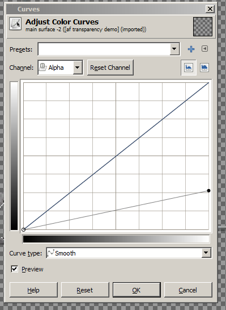Switch to logarithmic histogram view
This screenshot has height=310, width=226.
[204, 68]
